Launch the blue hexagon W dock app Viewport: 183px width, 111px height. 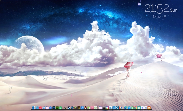pyautogui.click(x=51, y=108)
